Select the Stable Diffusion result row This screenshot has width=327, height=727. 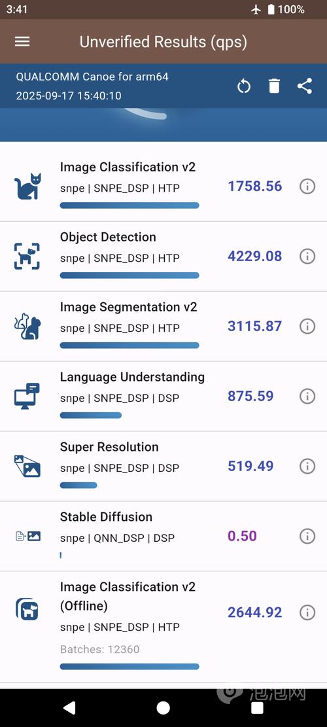click(163, 536)
